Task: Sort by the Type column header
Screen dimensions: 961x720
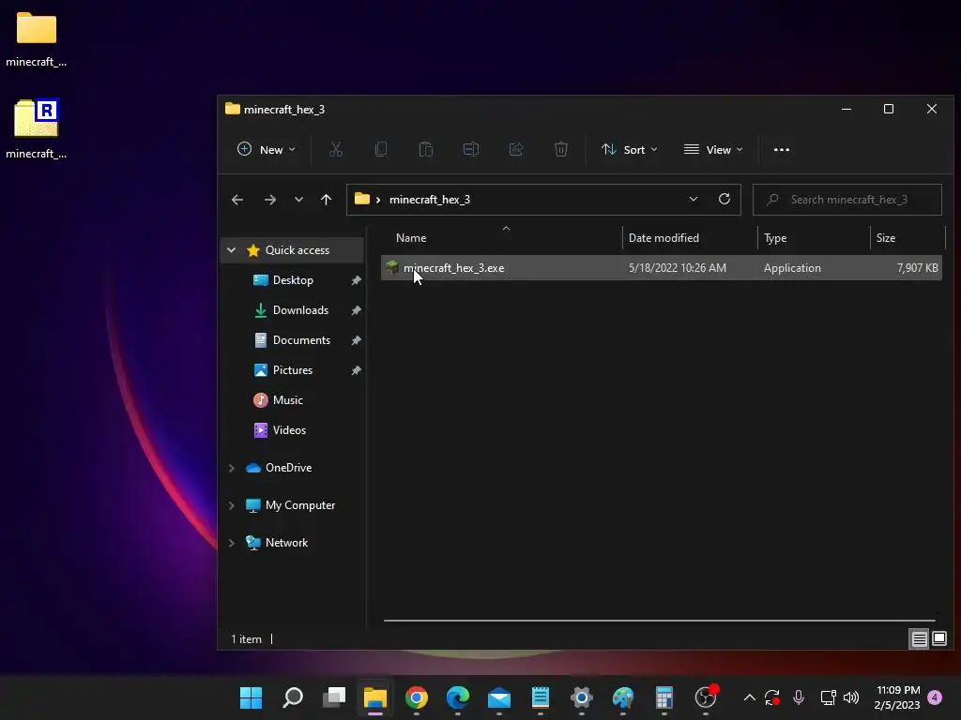Action: (775, 238)
